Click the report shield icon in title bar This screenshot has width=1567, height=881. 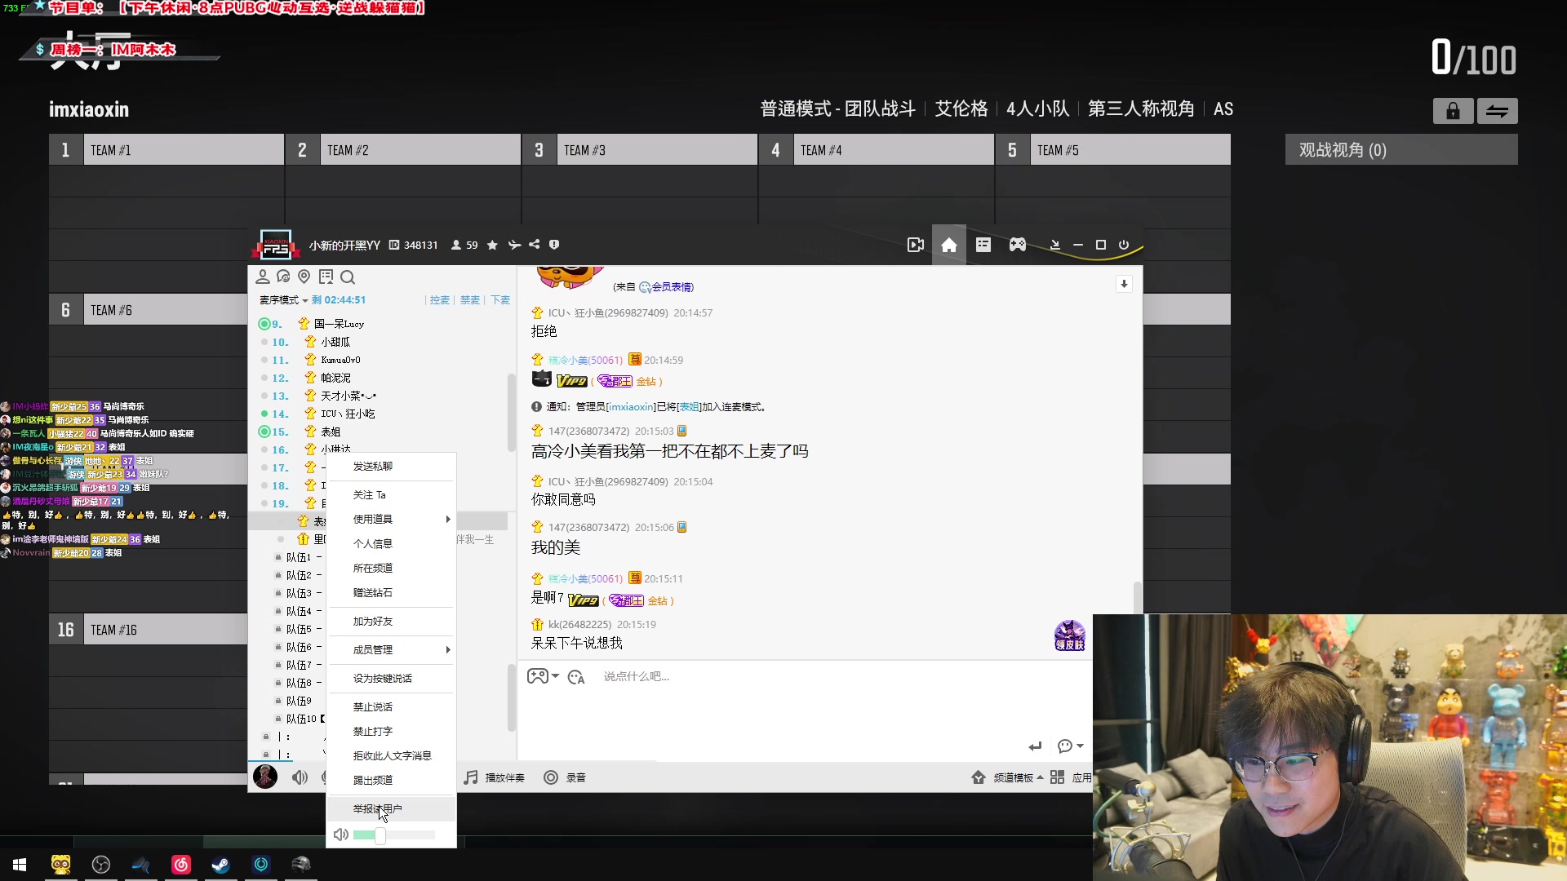tap(554, 245)
